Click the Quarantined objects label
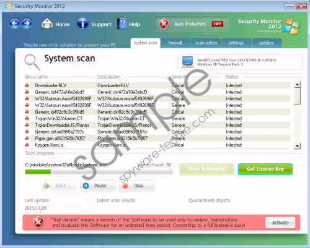The height and width of the screenshot is (248, 310). point(210,200)
